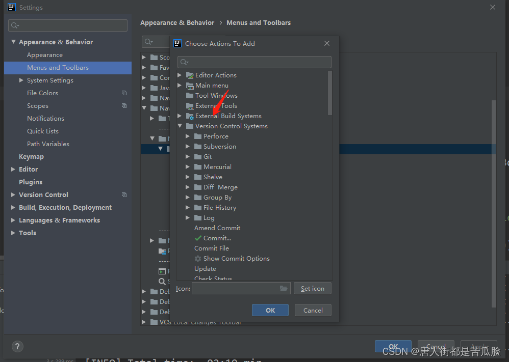Click the green checkmark icon beside Commit...

(x=198, y=238)
